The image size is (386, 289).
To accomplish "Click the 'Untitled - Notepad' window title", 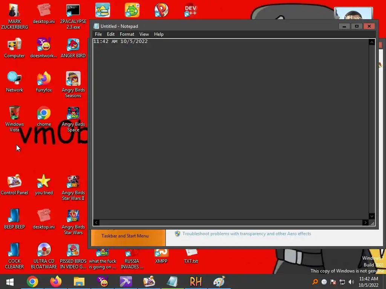I will [x=119, y=26].
